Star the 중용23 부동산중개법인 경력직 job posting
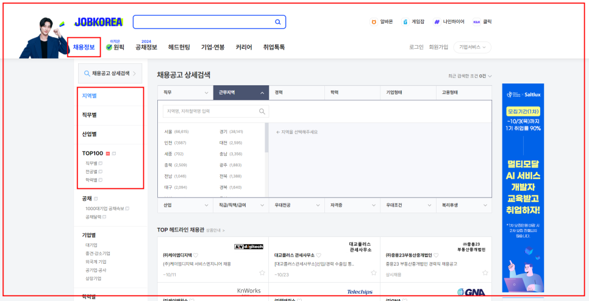 485,273
